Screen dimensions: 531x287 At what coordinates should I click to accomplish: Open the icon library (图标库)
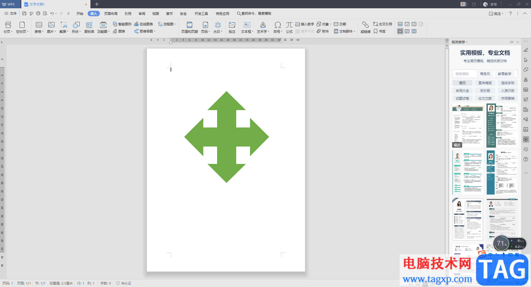[89, 28]
